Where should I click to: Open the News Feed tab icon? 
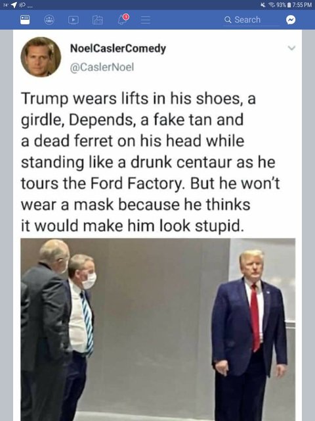(x=25, y=20)
